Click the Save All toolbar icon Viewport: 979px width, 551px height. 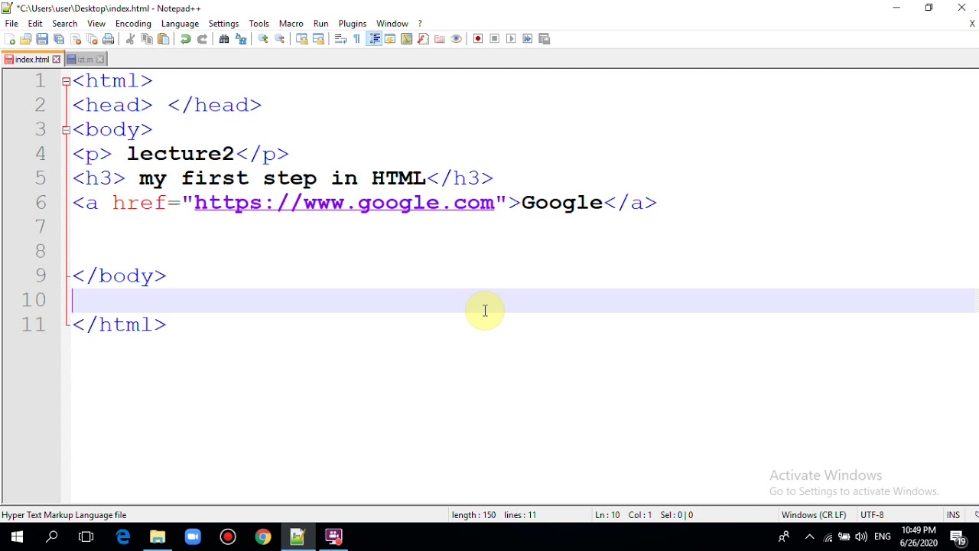59,39
